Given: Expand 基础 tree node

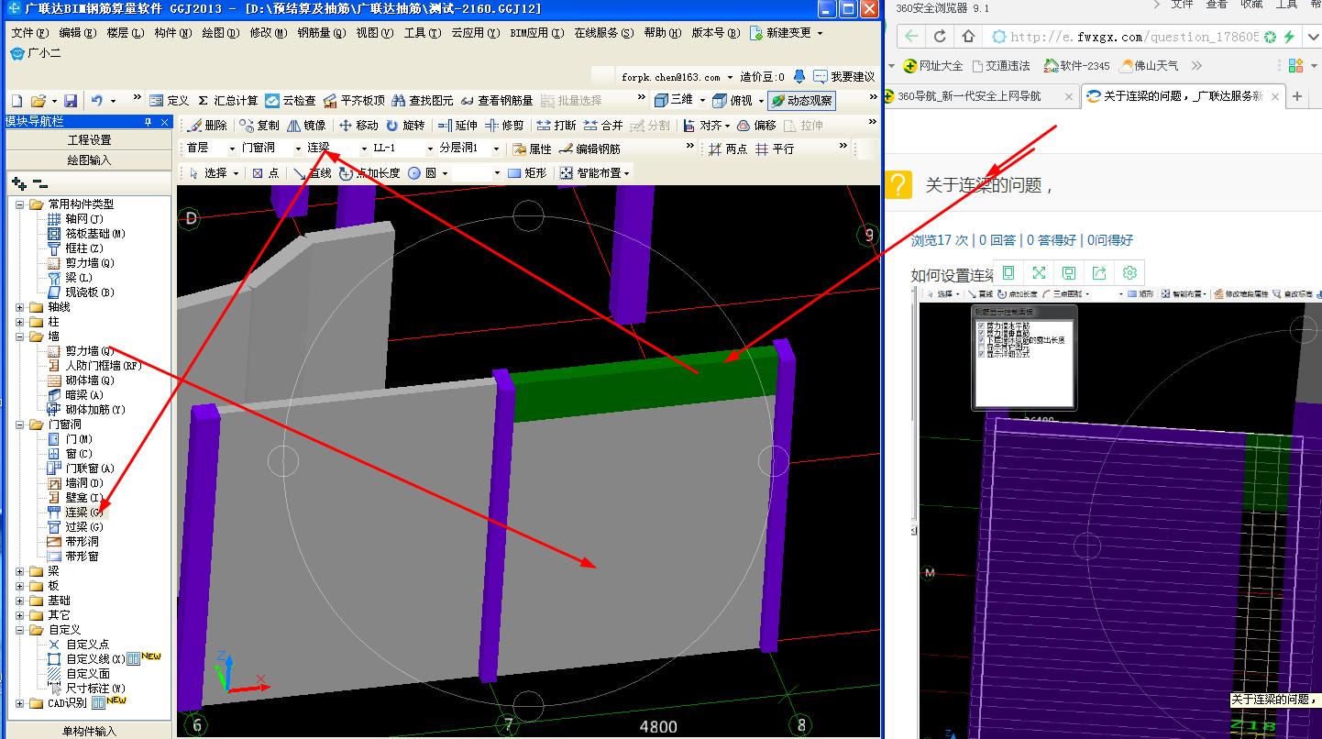Looking at the screenshot, I should click(20, 601).
